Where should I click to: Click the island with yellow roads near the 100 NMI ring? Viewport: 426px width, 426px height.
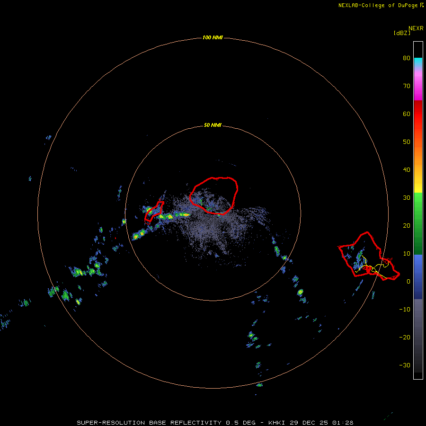tap(368, 257)
